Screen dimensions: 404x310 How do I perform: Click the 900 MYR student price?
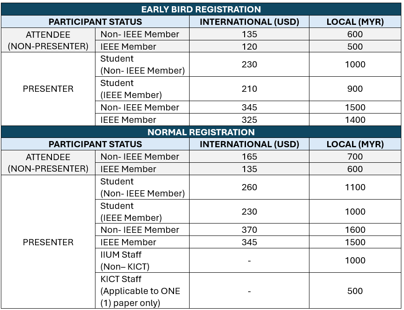click(355, 89)
